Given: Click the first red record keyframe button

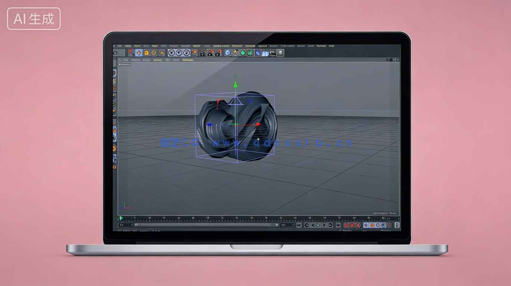Looking at the screenshot, I should tap(346, 225).
